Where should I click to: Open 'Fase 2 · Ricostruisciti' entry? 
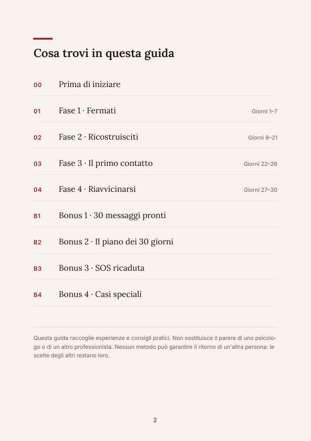(x=155, y=137)
